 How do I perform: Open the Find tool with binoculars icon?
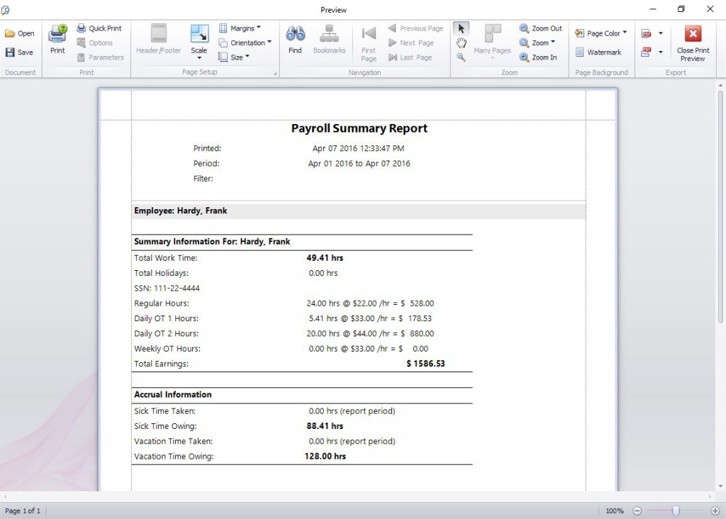(295, 40)
